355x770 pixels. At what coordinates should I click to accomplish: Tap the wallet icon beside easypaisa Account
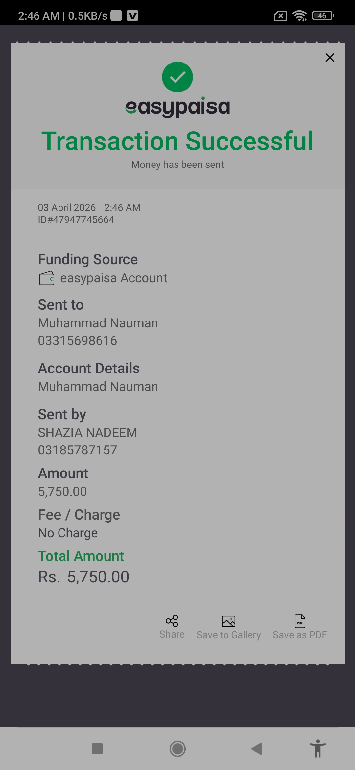click(x=47, y=278)
